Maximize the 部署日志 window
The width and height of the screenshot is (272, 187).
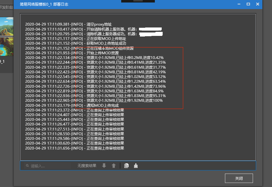[x=248, y=4]
